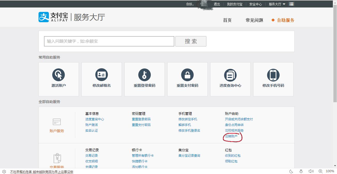The height and width of the screenshot is (174, 337).
Task: Click the vertical scrollbar thumb
Action: (x=335, y=53)
